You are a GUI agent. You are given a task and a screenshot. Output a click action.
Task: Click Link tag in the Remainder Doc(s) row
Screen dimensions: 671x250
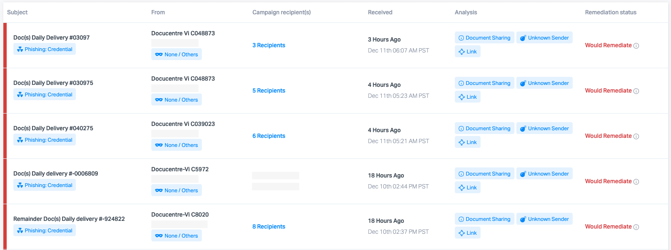click(x=468, y=233)
